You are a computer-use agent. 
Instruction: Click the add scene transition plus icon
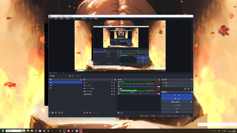185,89
